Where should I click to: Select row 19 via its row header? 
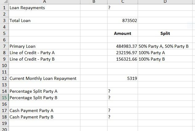tap(4, 123)
